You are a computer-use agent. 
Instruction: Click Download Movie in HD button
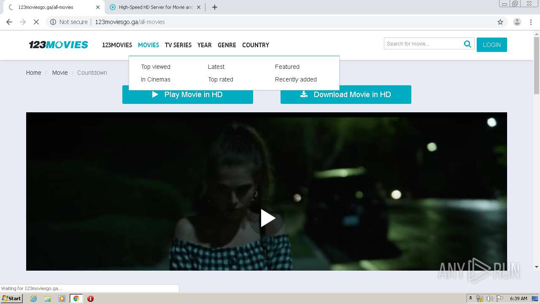pyautogui.click(x=346, y=95)
